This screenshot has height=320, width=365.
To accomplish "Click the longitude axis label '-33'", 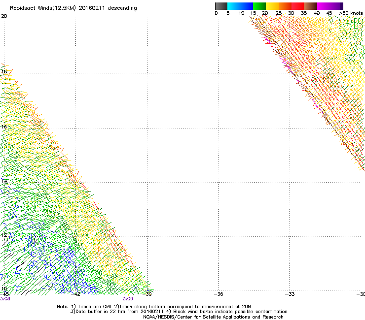I will point(290,294).
